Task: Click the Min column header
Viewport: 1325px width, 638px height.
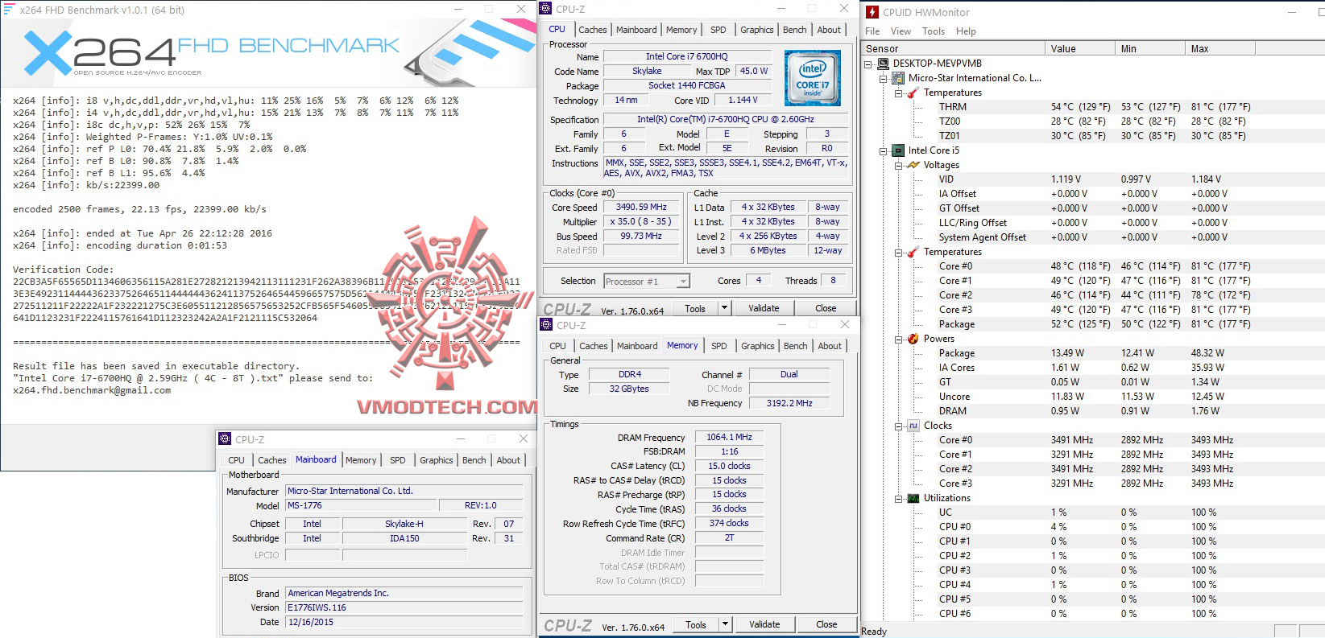Action: [1150, 49]
